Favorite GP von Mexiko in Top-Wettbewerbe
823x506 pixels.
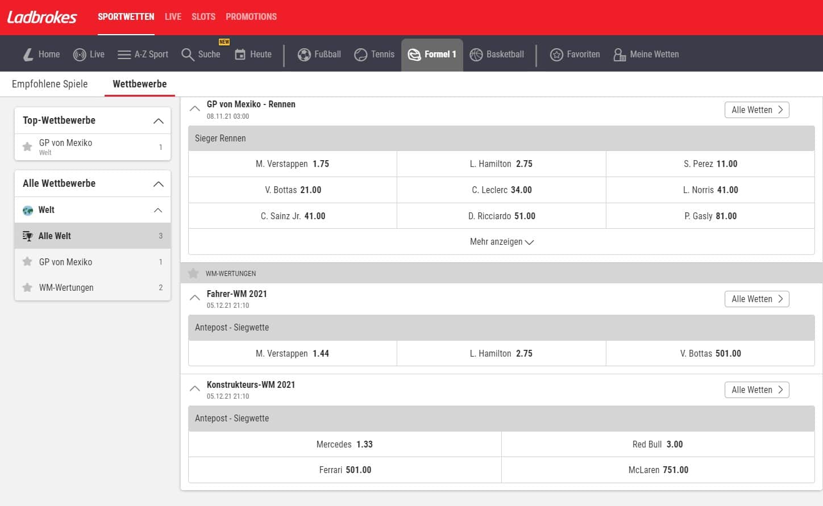pyautogui.click(x=27, y=147)
